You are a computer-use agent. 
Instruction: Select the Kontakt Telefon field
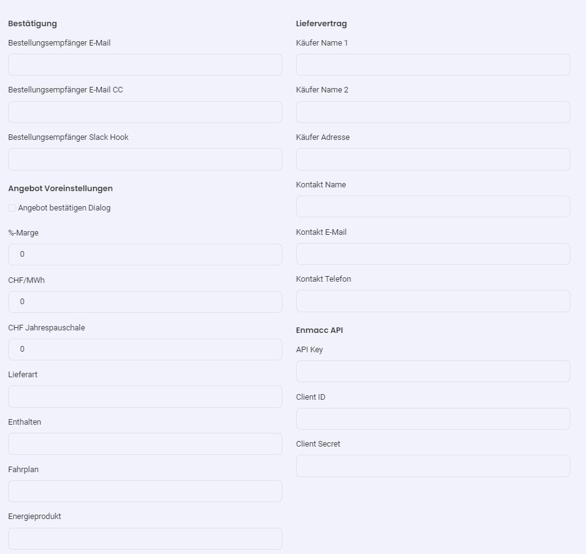[433, 301]
